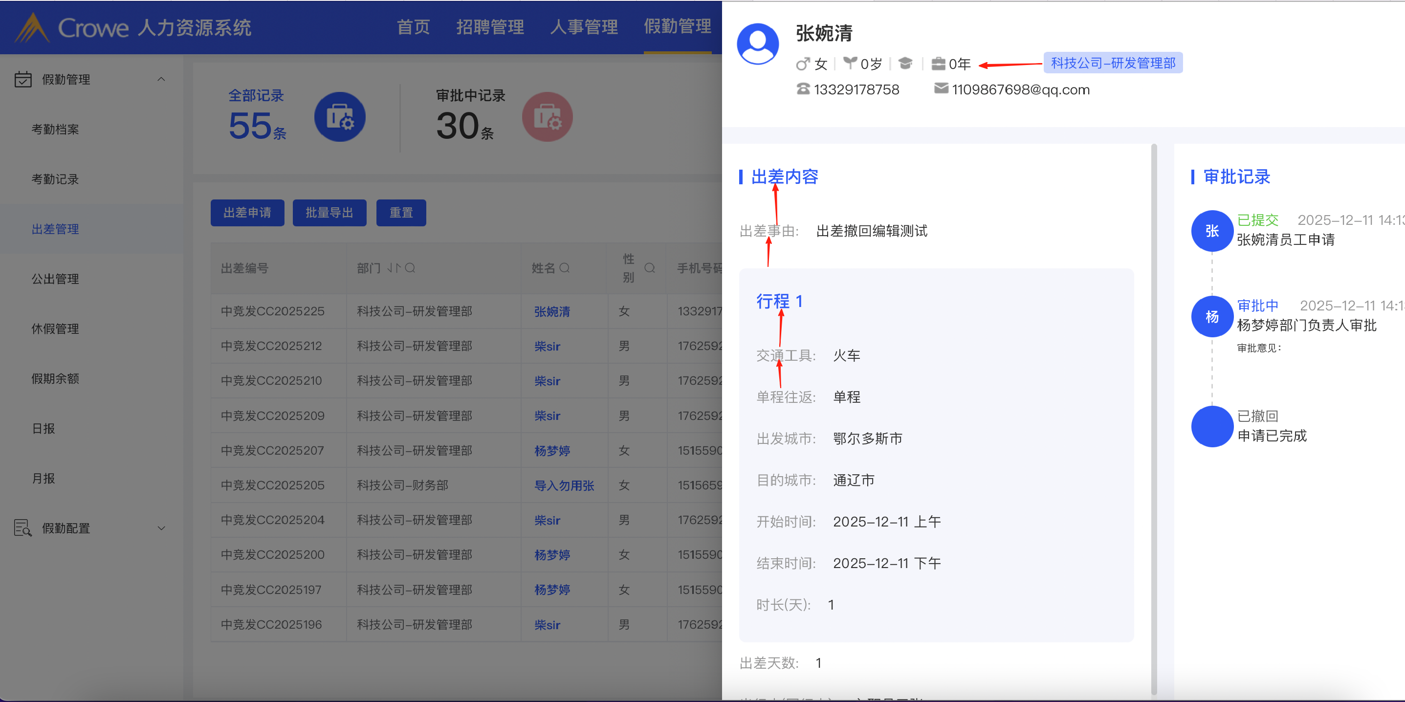The height and width of the screenshot is (702, 1405).
Task: Open 考勤记录 in the sidebar
Action: point(55,179)
